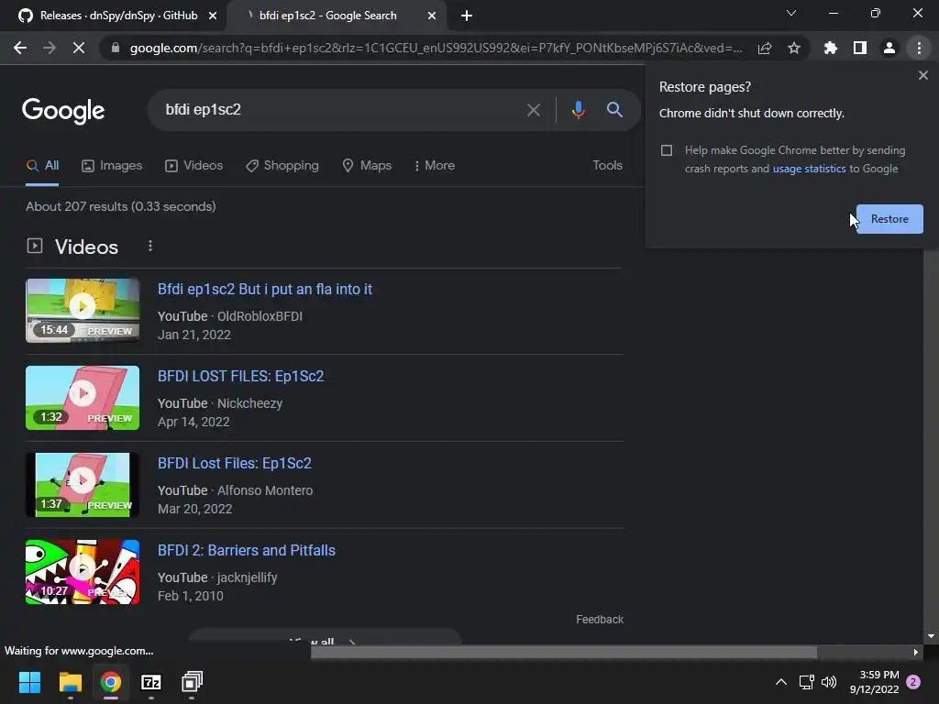Viewport: 939px width, 704px height.
Task: Open 'BFDI LOST FILES: Ep1Sc2' link
Action: coord(241,377)
